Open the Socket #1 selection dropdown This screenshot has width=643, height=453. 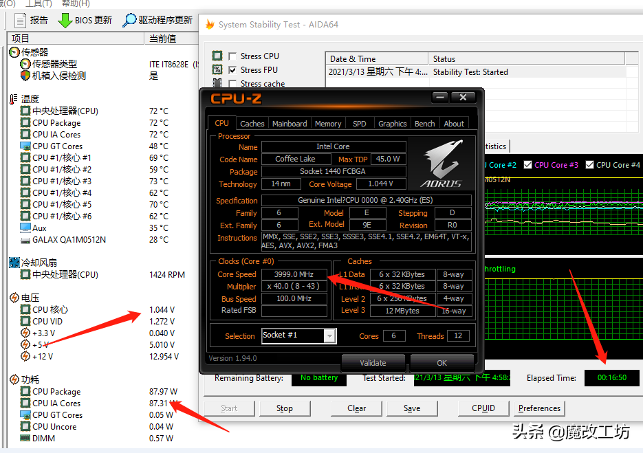(x=329, y=335)
